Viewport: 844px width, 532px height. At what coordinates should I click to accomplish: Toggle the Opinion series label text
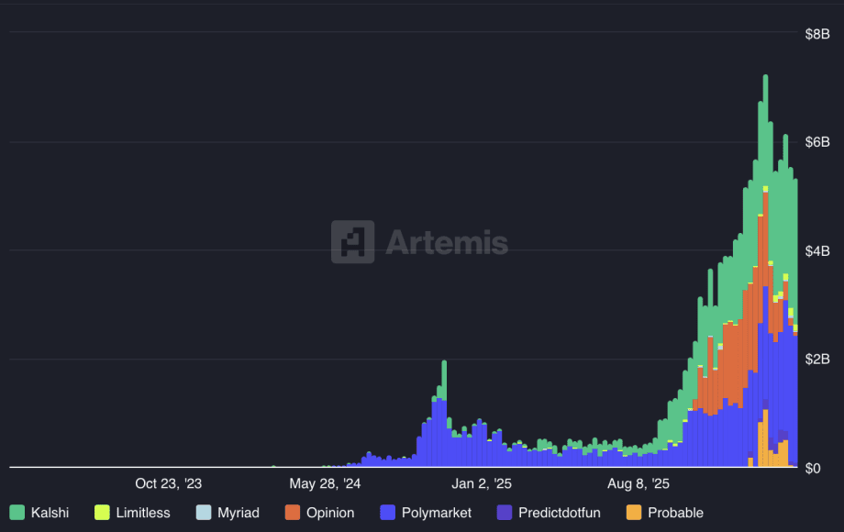pyautogui.click(x=330, y=513)
